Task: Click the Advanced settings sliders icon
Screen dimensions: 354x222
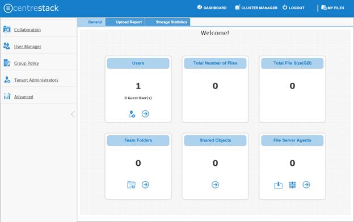Action: 7,96
